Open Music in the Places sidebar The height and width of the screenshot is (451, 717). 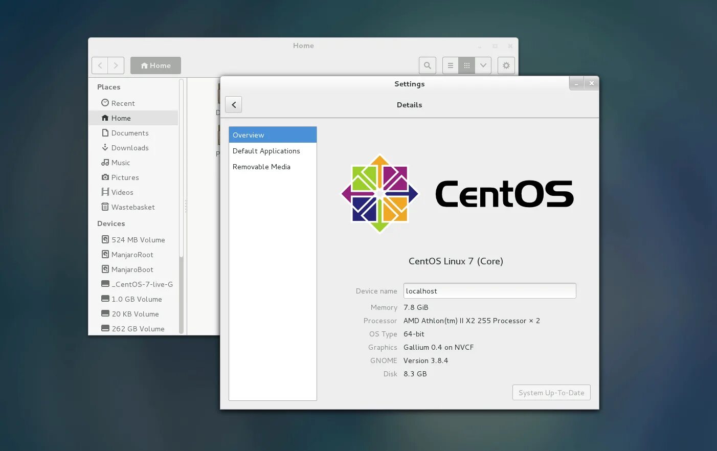133,163
